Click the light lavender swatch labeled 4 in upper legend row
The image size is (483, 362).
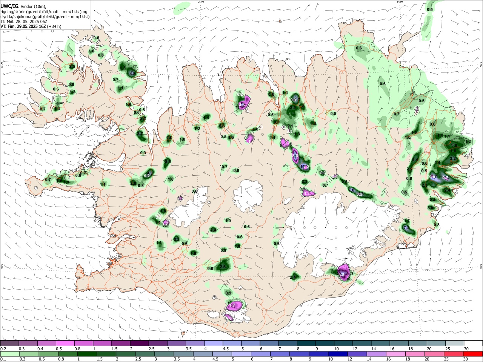pyautogui.click(x=213, y=343)
